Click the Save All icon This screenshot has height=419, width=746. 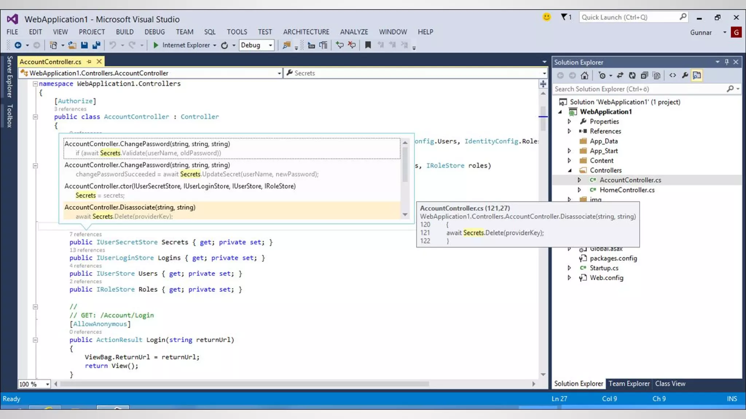97,45
